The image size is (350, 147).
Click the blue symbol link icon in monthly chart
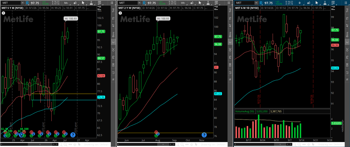[27, 3]
